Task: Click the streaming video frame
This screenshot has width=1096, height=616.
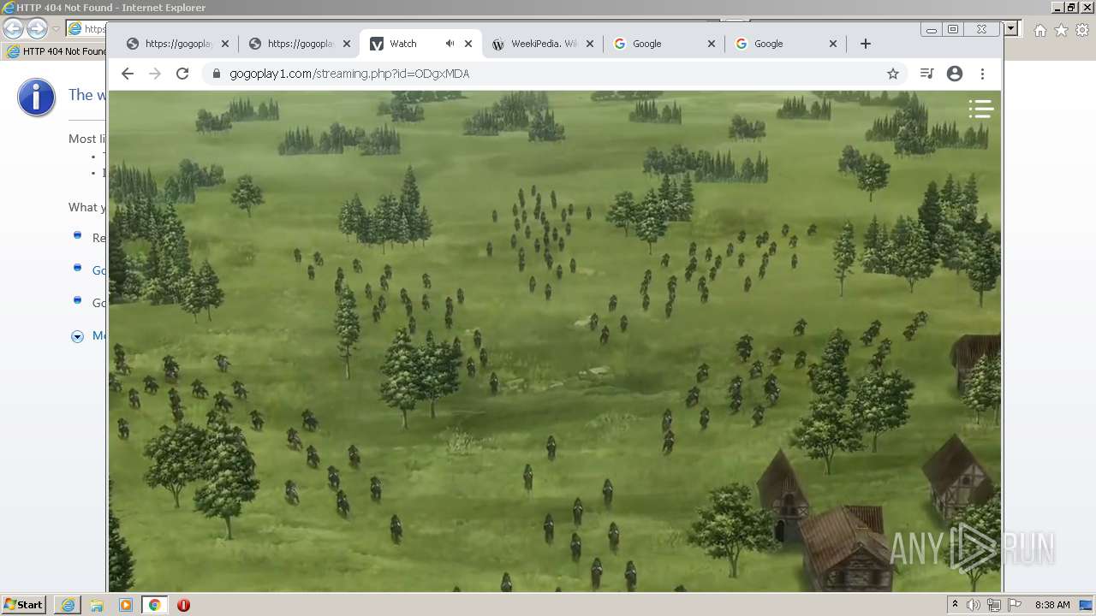Action: 555,341
